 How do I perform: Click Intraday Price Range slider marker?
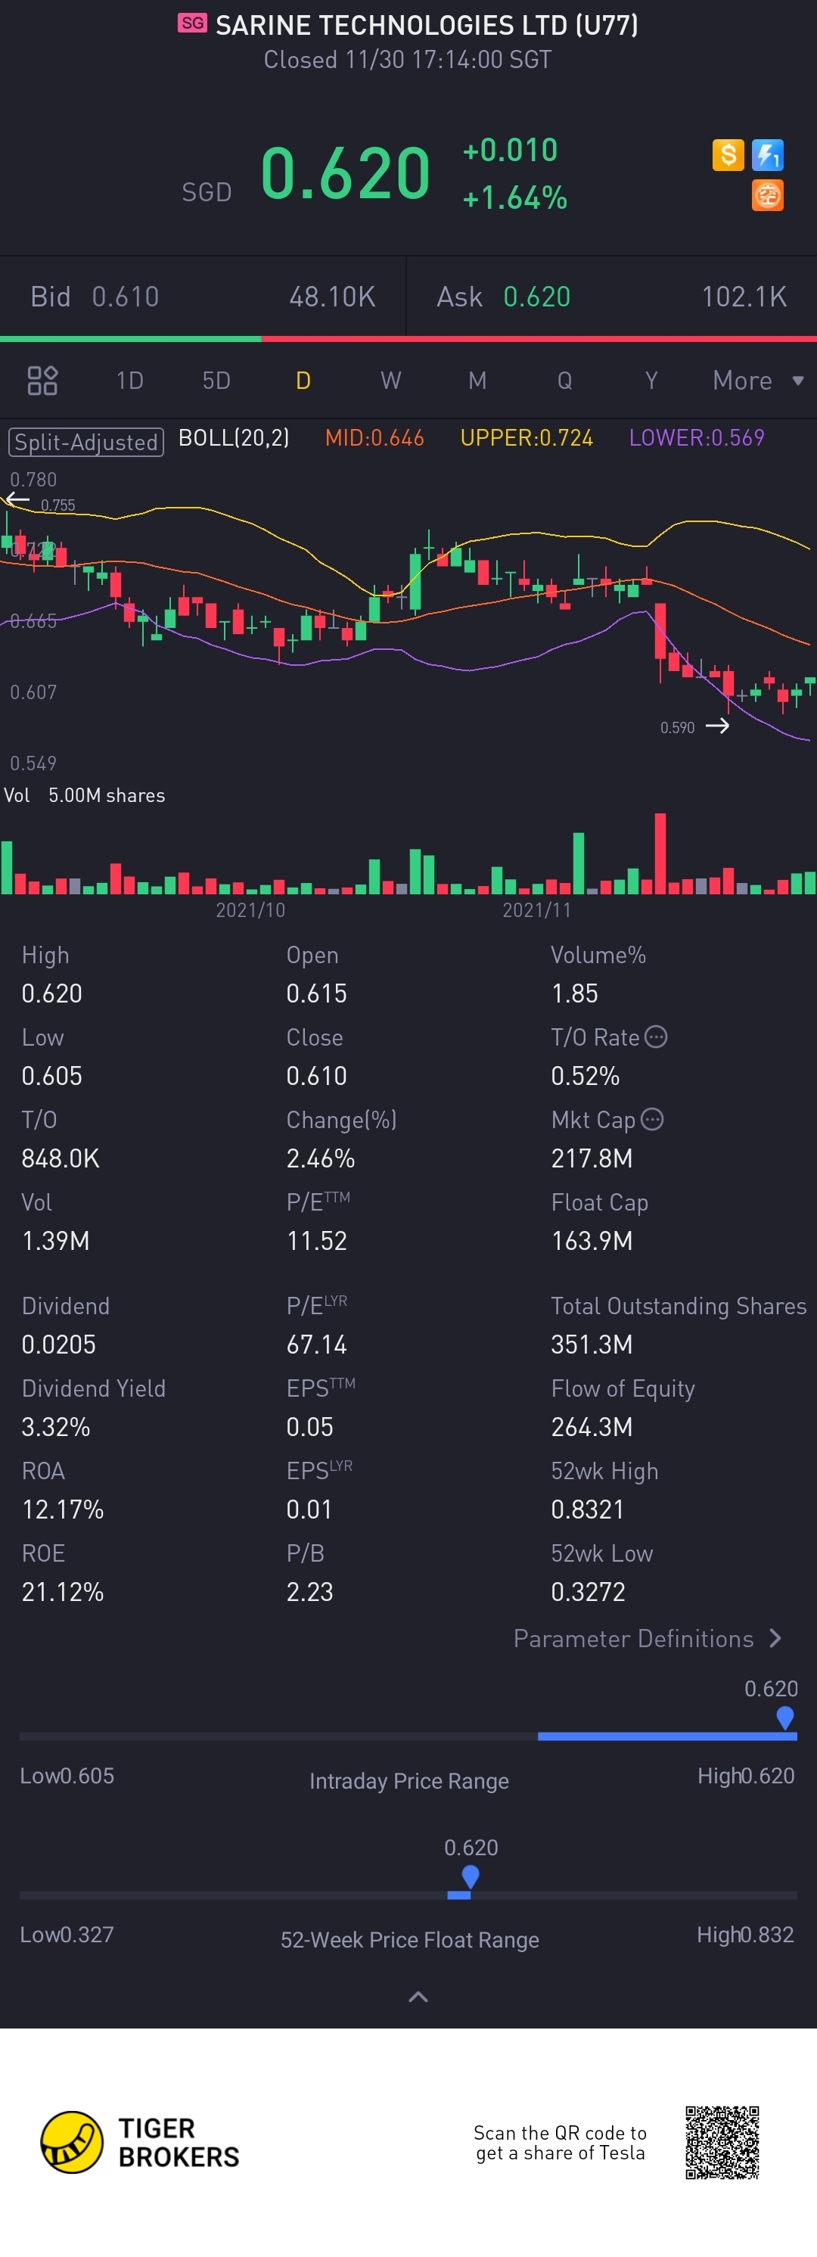(784, 1718)
